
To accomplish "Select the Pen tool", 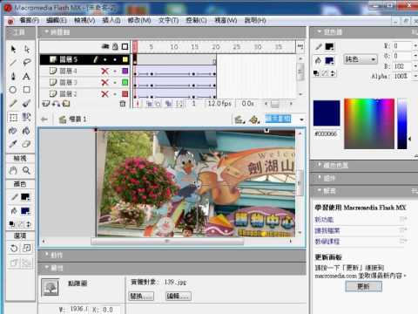I will pos(13,76).
